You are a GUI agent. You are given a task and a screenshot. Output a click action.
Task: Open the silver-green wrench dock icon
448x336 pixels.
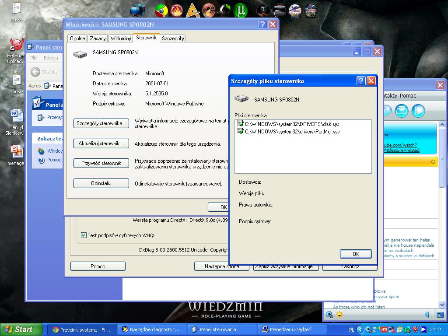coord(225,10)
